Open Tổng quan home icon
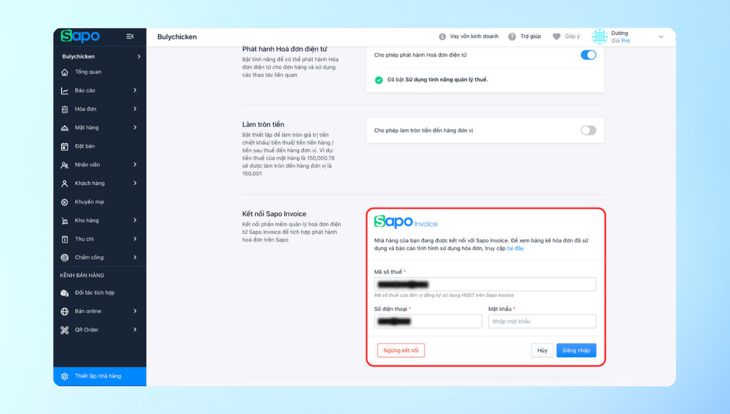 [x=64, y=72]
